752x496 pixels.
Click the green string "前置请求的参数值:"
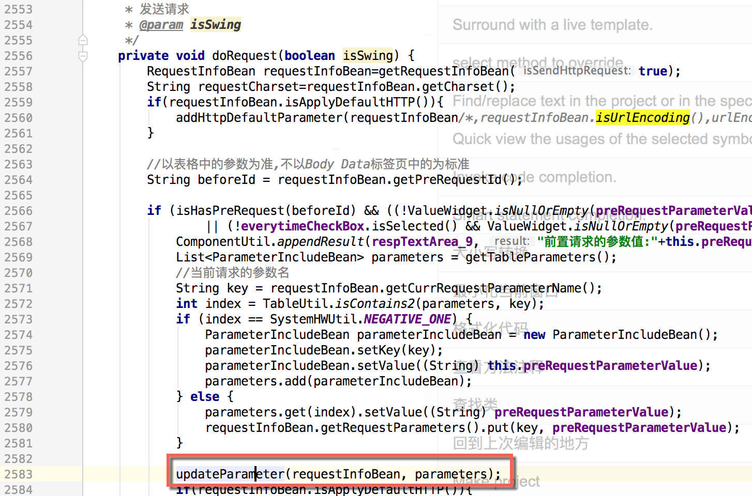(x=597, y=242)
